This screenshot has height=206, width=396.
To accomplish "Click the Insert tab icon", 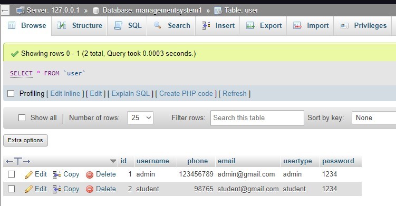I will click(x=206, y=25).
